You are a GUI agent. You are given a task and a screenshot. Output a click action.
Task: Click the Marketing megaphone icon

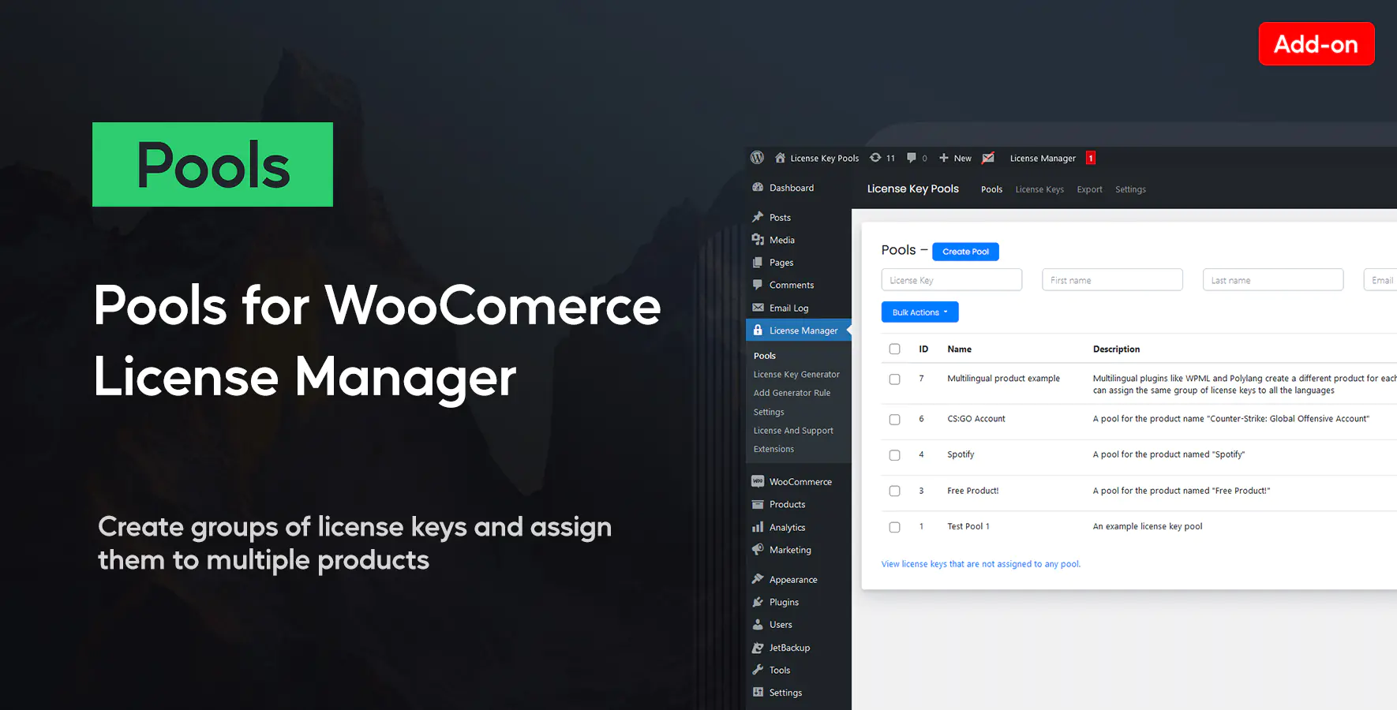point(757,550)
